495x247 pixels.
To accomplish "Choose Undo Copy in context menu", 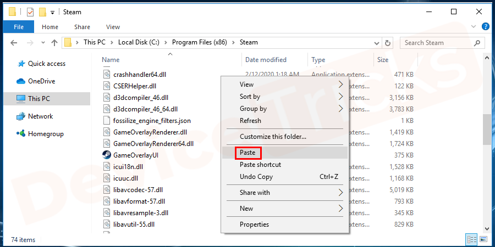I will (x=285, y=177).
